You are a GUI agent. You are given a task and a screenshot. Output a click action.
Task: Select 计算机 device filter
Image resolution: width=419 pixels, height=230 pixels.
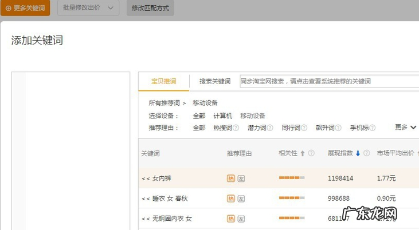coord(222,116)
